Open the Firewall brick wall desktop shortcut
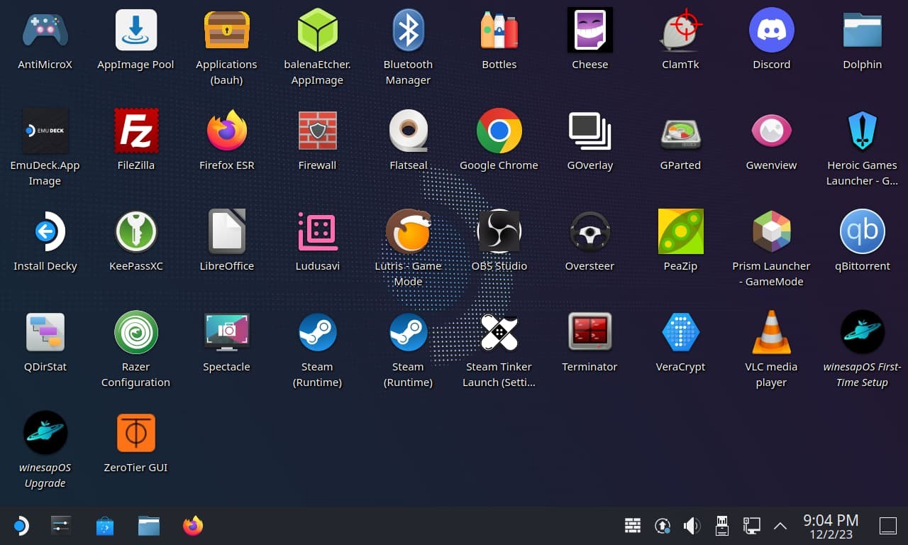 pos(317,131)
